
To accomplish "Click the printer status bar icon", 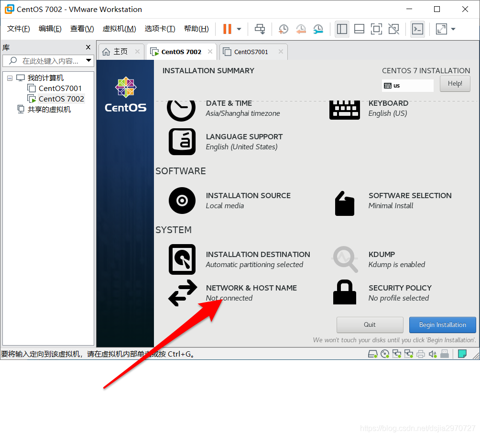I will coord(421,354).
